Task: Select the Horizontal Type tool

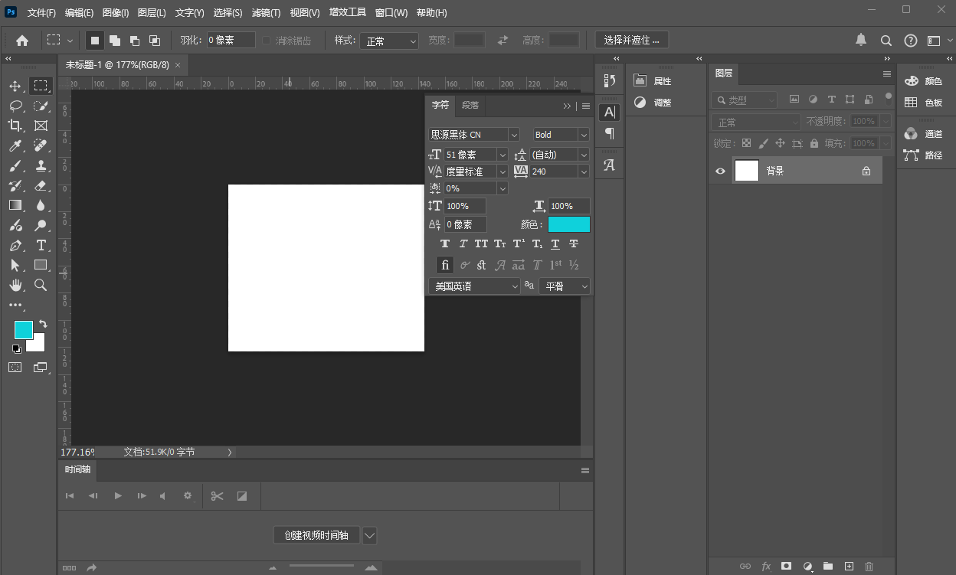Action: pos(41,245)
